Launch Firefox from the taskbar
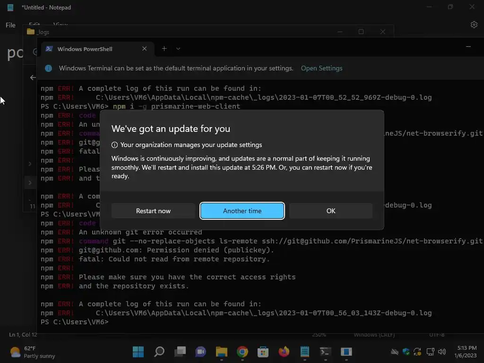Image resolution: width=484 pixels, height=363 pixels. [284, 352]
